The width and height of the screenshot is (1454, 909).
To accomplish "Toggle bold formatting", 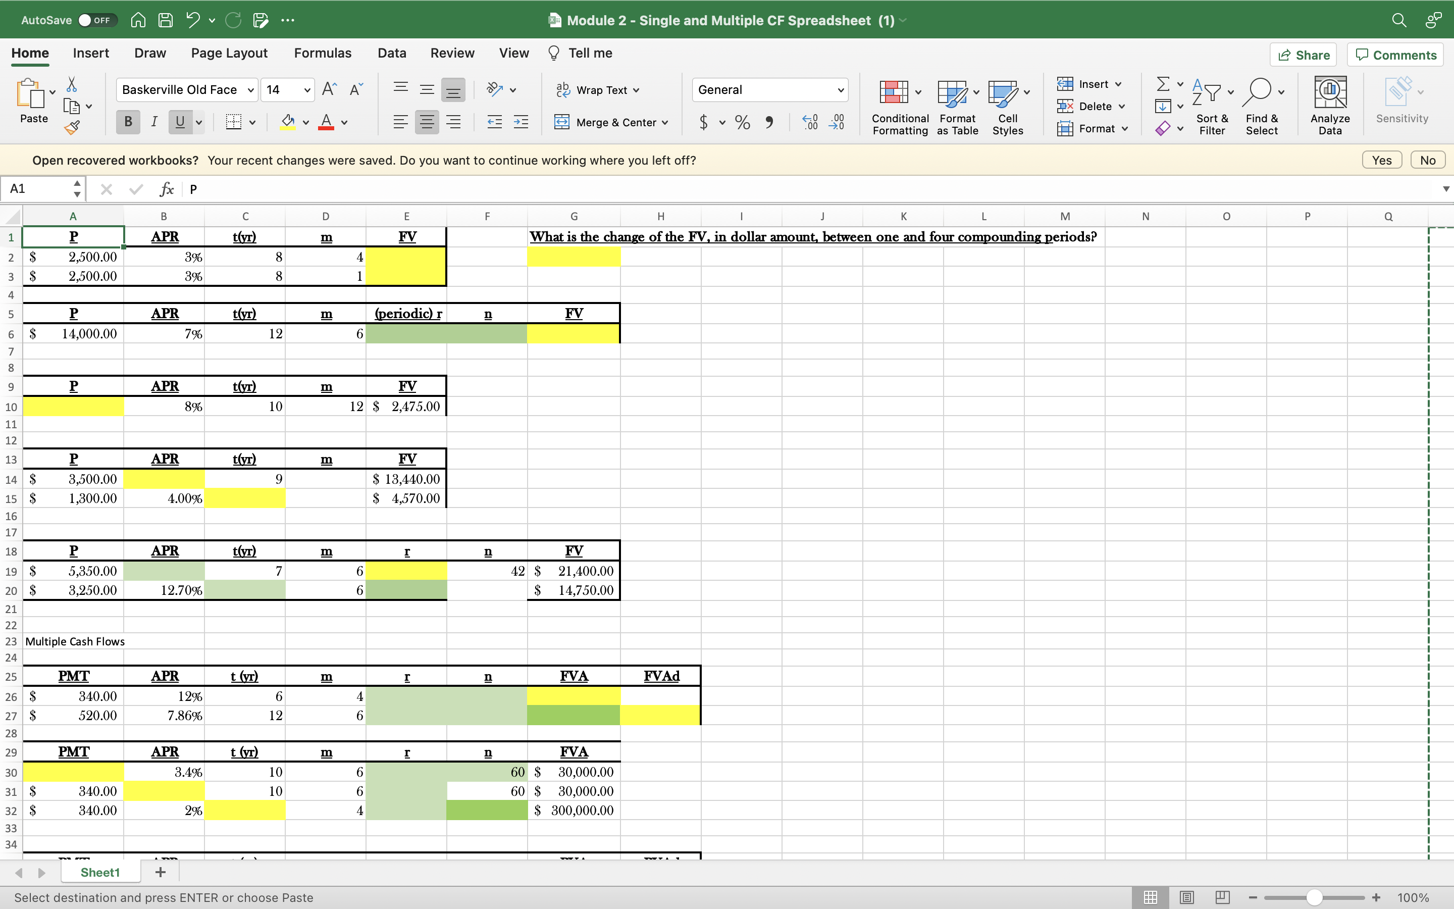I will [127, 122].
